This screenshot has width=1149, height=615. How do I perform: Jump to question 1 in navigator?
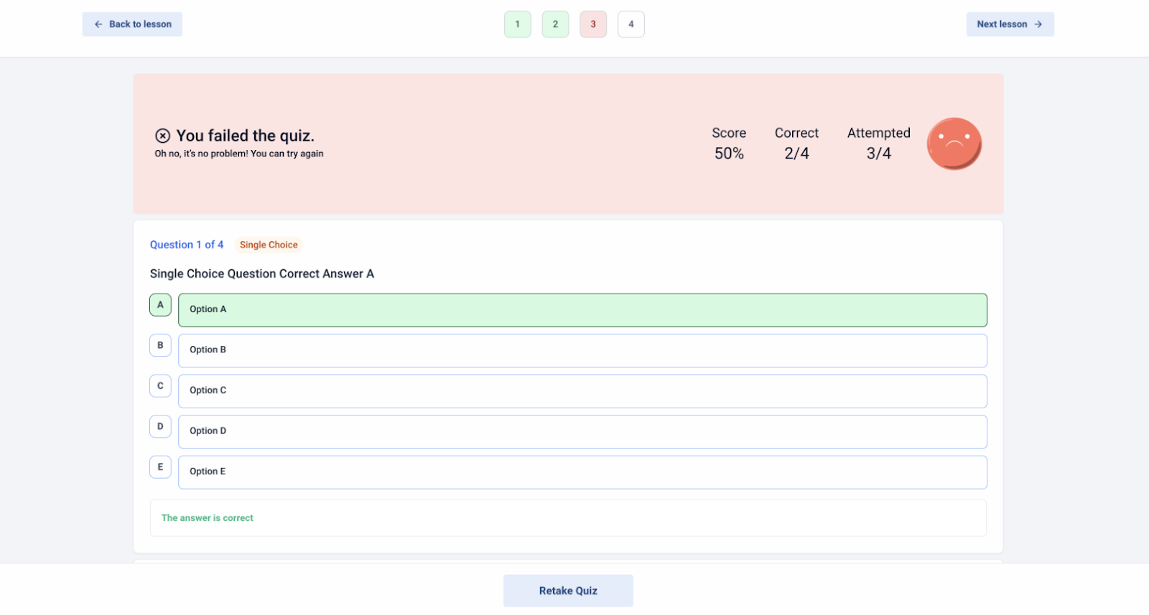(517, 24)
